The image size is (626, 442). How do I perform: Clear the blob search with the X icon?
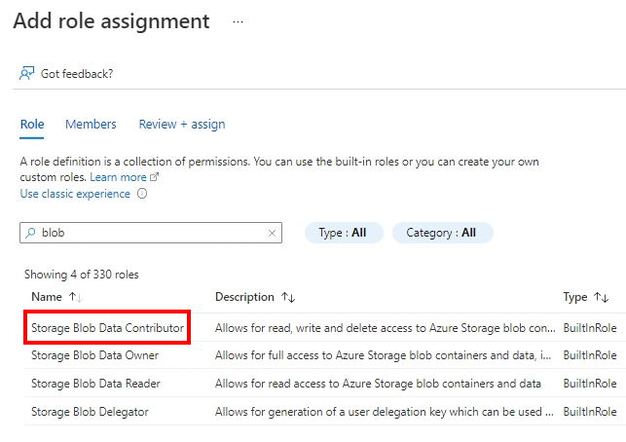(272, 233)
